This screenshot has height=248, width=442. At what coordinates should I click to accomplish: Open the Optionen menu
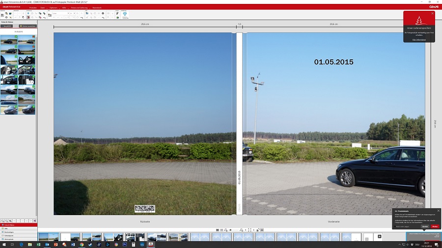click(53, 8)
